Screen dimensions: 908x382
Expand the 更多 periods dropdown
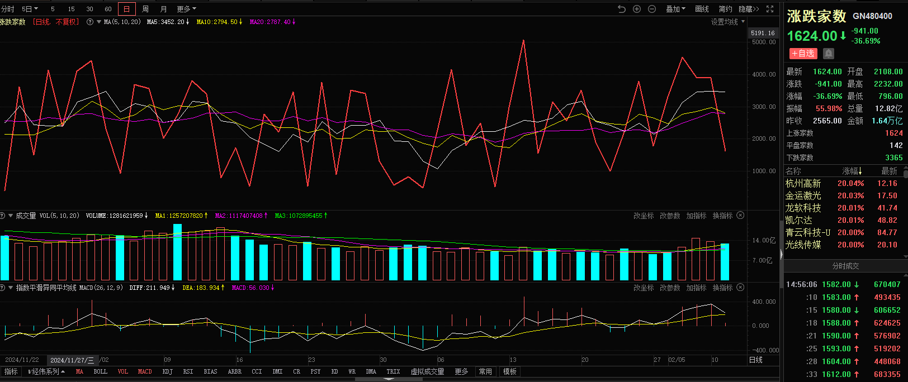[x=186, y=9]
